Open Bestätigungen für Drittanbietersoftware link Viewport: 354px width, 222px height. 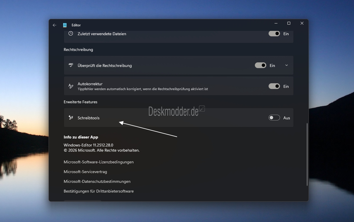(99, 191)
